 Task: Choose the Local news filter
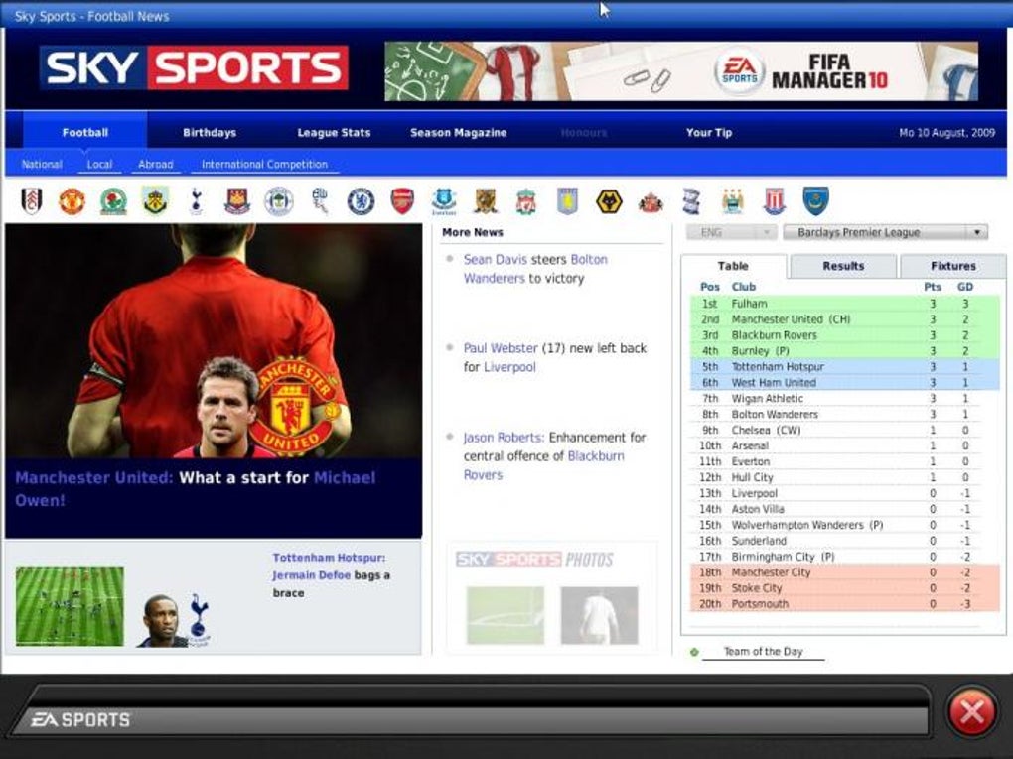click(x=99, y=164)
